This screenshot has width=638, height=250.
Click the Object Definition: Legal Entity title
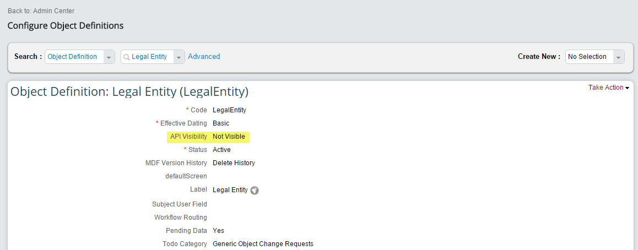point(129,92)
